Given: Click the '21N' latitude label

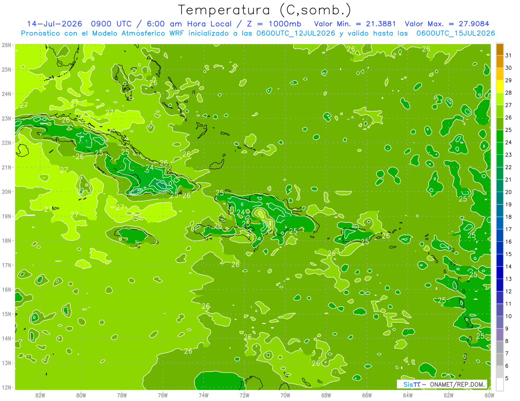Looking at the screenshot, I should pyautogui.click(x=6, y=167).
